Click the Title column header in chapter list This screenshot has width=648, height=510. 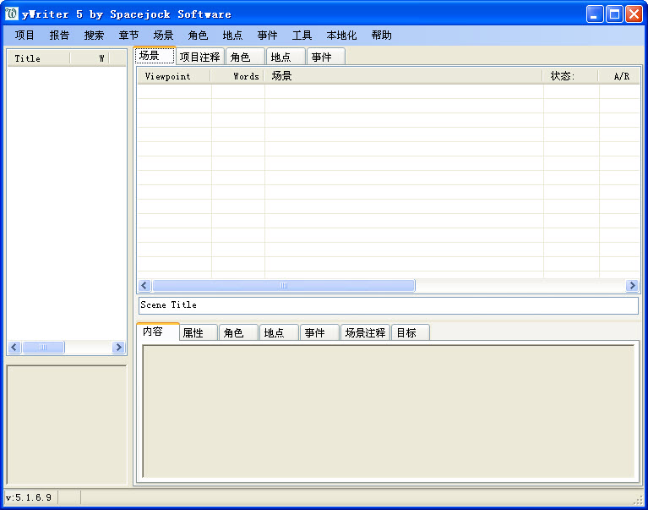37,58
